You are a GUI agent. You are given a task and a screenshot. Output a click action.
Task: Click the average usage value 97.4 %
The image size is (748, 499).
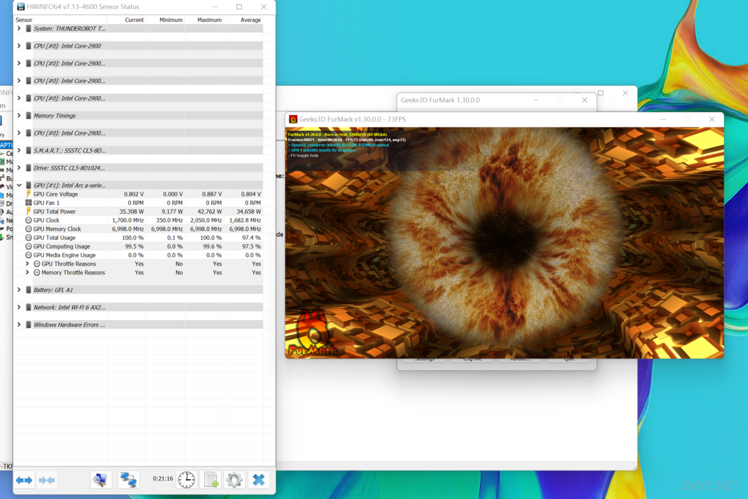coord(251,238)
